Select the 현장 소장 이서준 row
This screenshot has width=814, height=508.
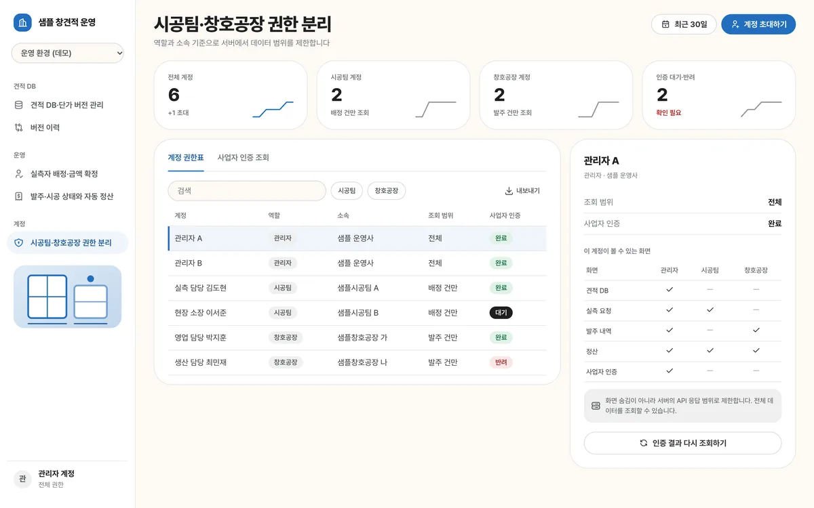(x=357, y=313)
